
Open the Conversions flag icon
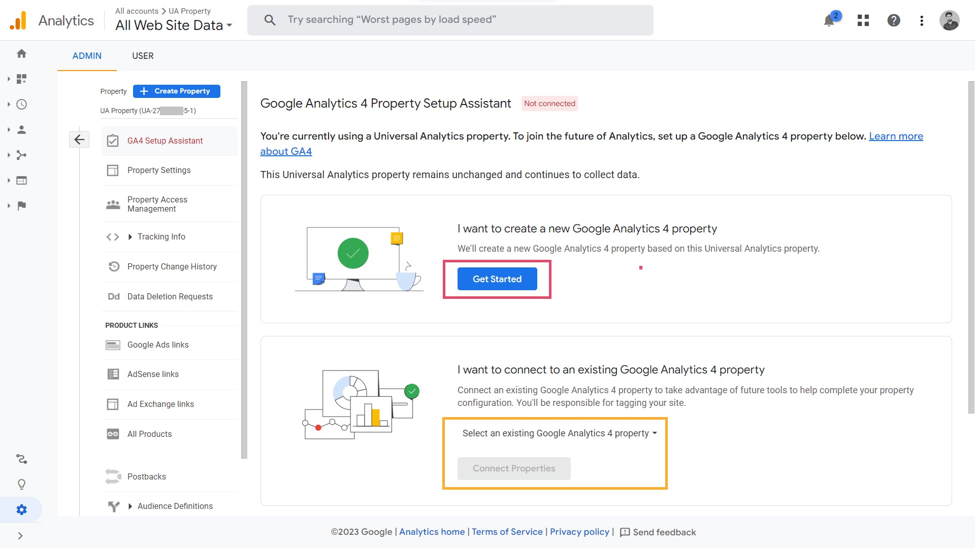[21, 205]
